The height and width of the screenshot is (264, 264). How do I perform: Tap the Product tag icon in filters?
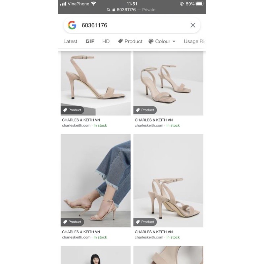[120, 41]
